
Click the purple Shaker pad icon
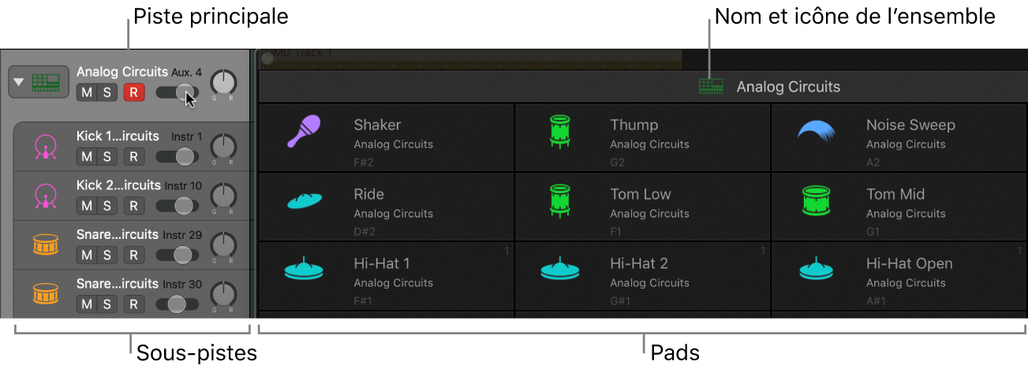[303, 132]
